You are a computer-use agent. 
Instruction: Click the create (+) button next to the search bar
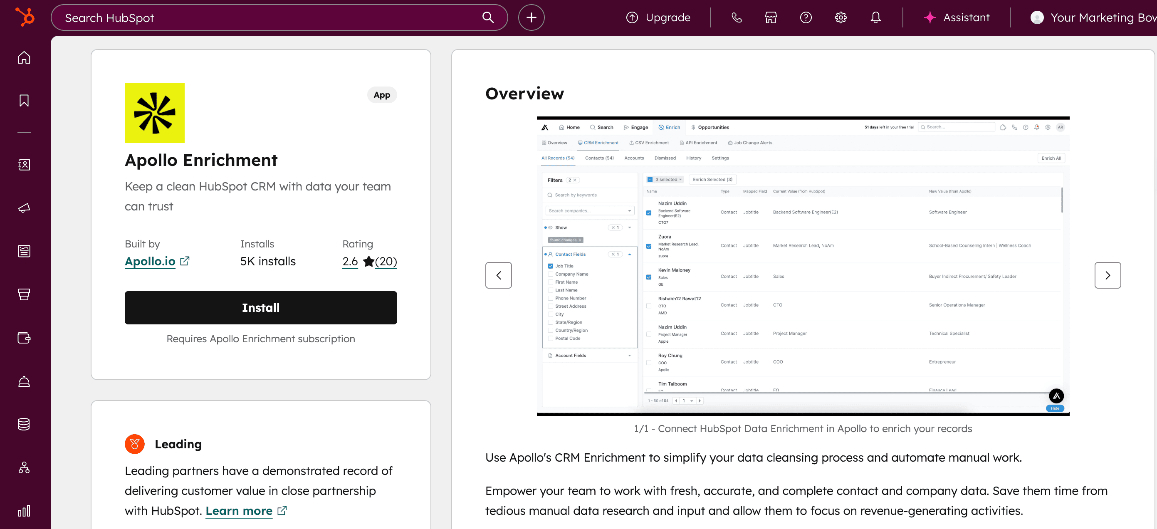[531, 17]
